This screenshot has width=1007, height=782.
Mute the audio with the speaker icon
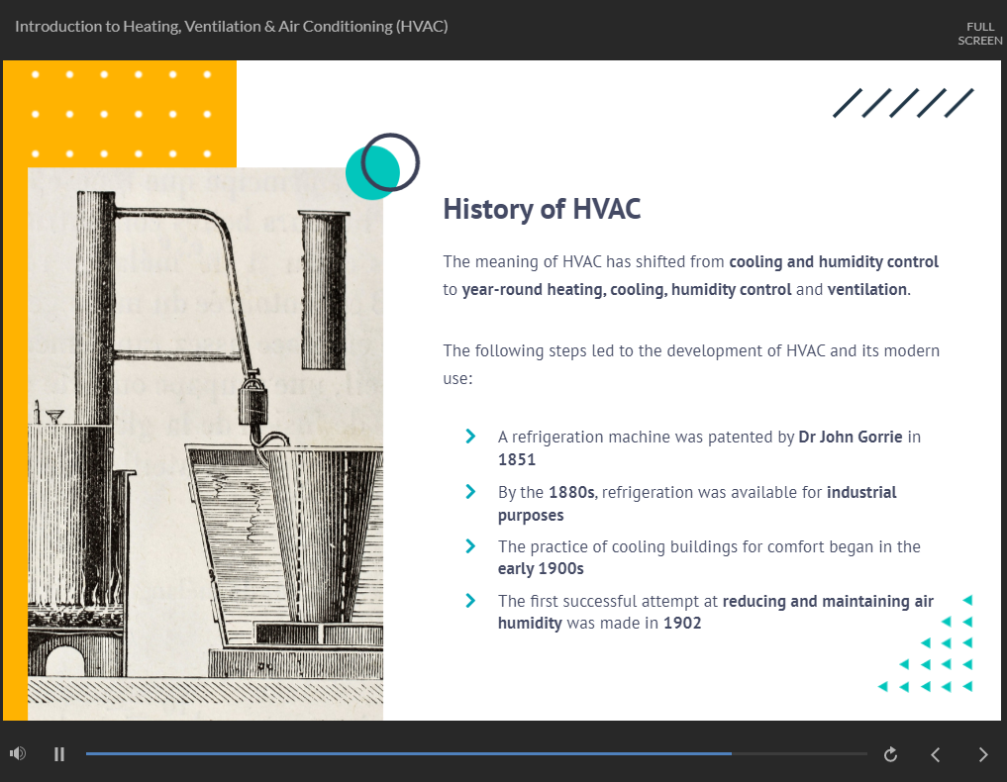click(x=18, y=754)
